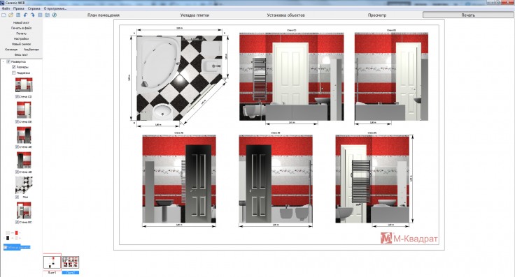Select the tile legend thumbnail in sidebar
Viewport: 515px width, 277px height.
(x=13, y=235)
